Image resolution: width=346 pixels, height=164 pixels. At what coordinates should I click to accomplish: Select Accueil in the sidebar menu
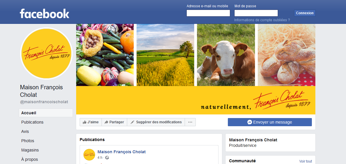(46, 113)
